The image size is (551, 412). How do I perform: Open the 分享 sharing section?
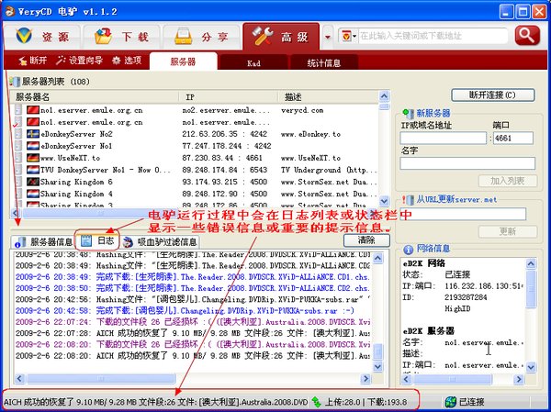click(201, 37)
